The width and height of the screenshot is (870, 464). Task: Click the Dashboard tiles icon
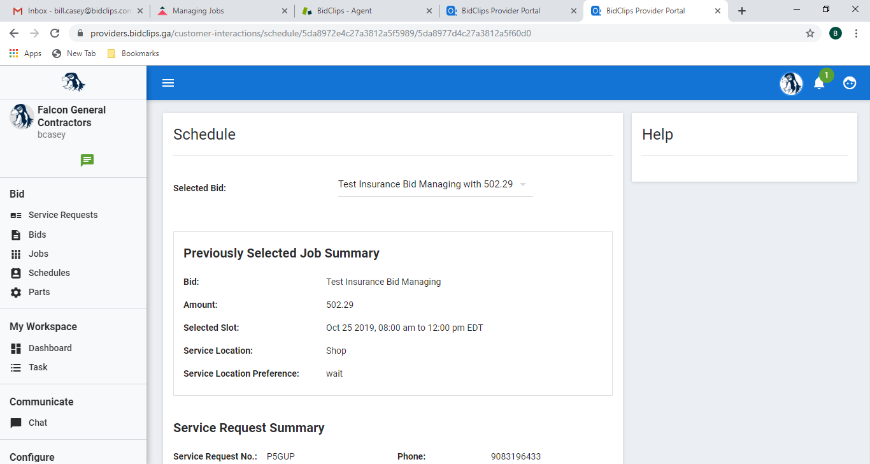tap(16, 348)
